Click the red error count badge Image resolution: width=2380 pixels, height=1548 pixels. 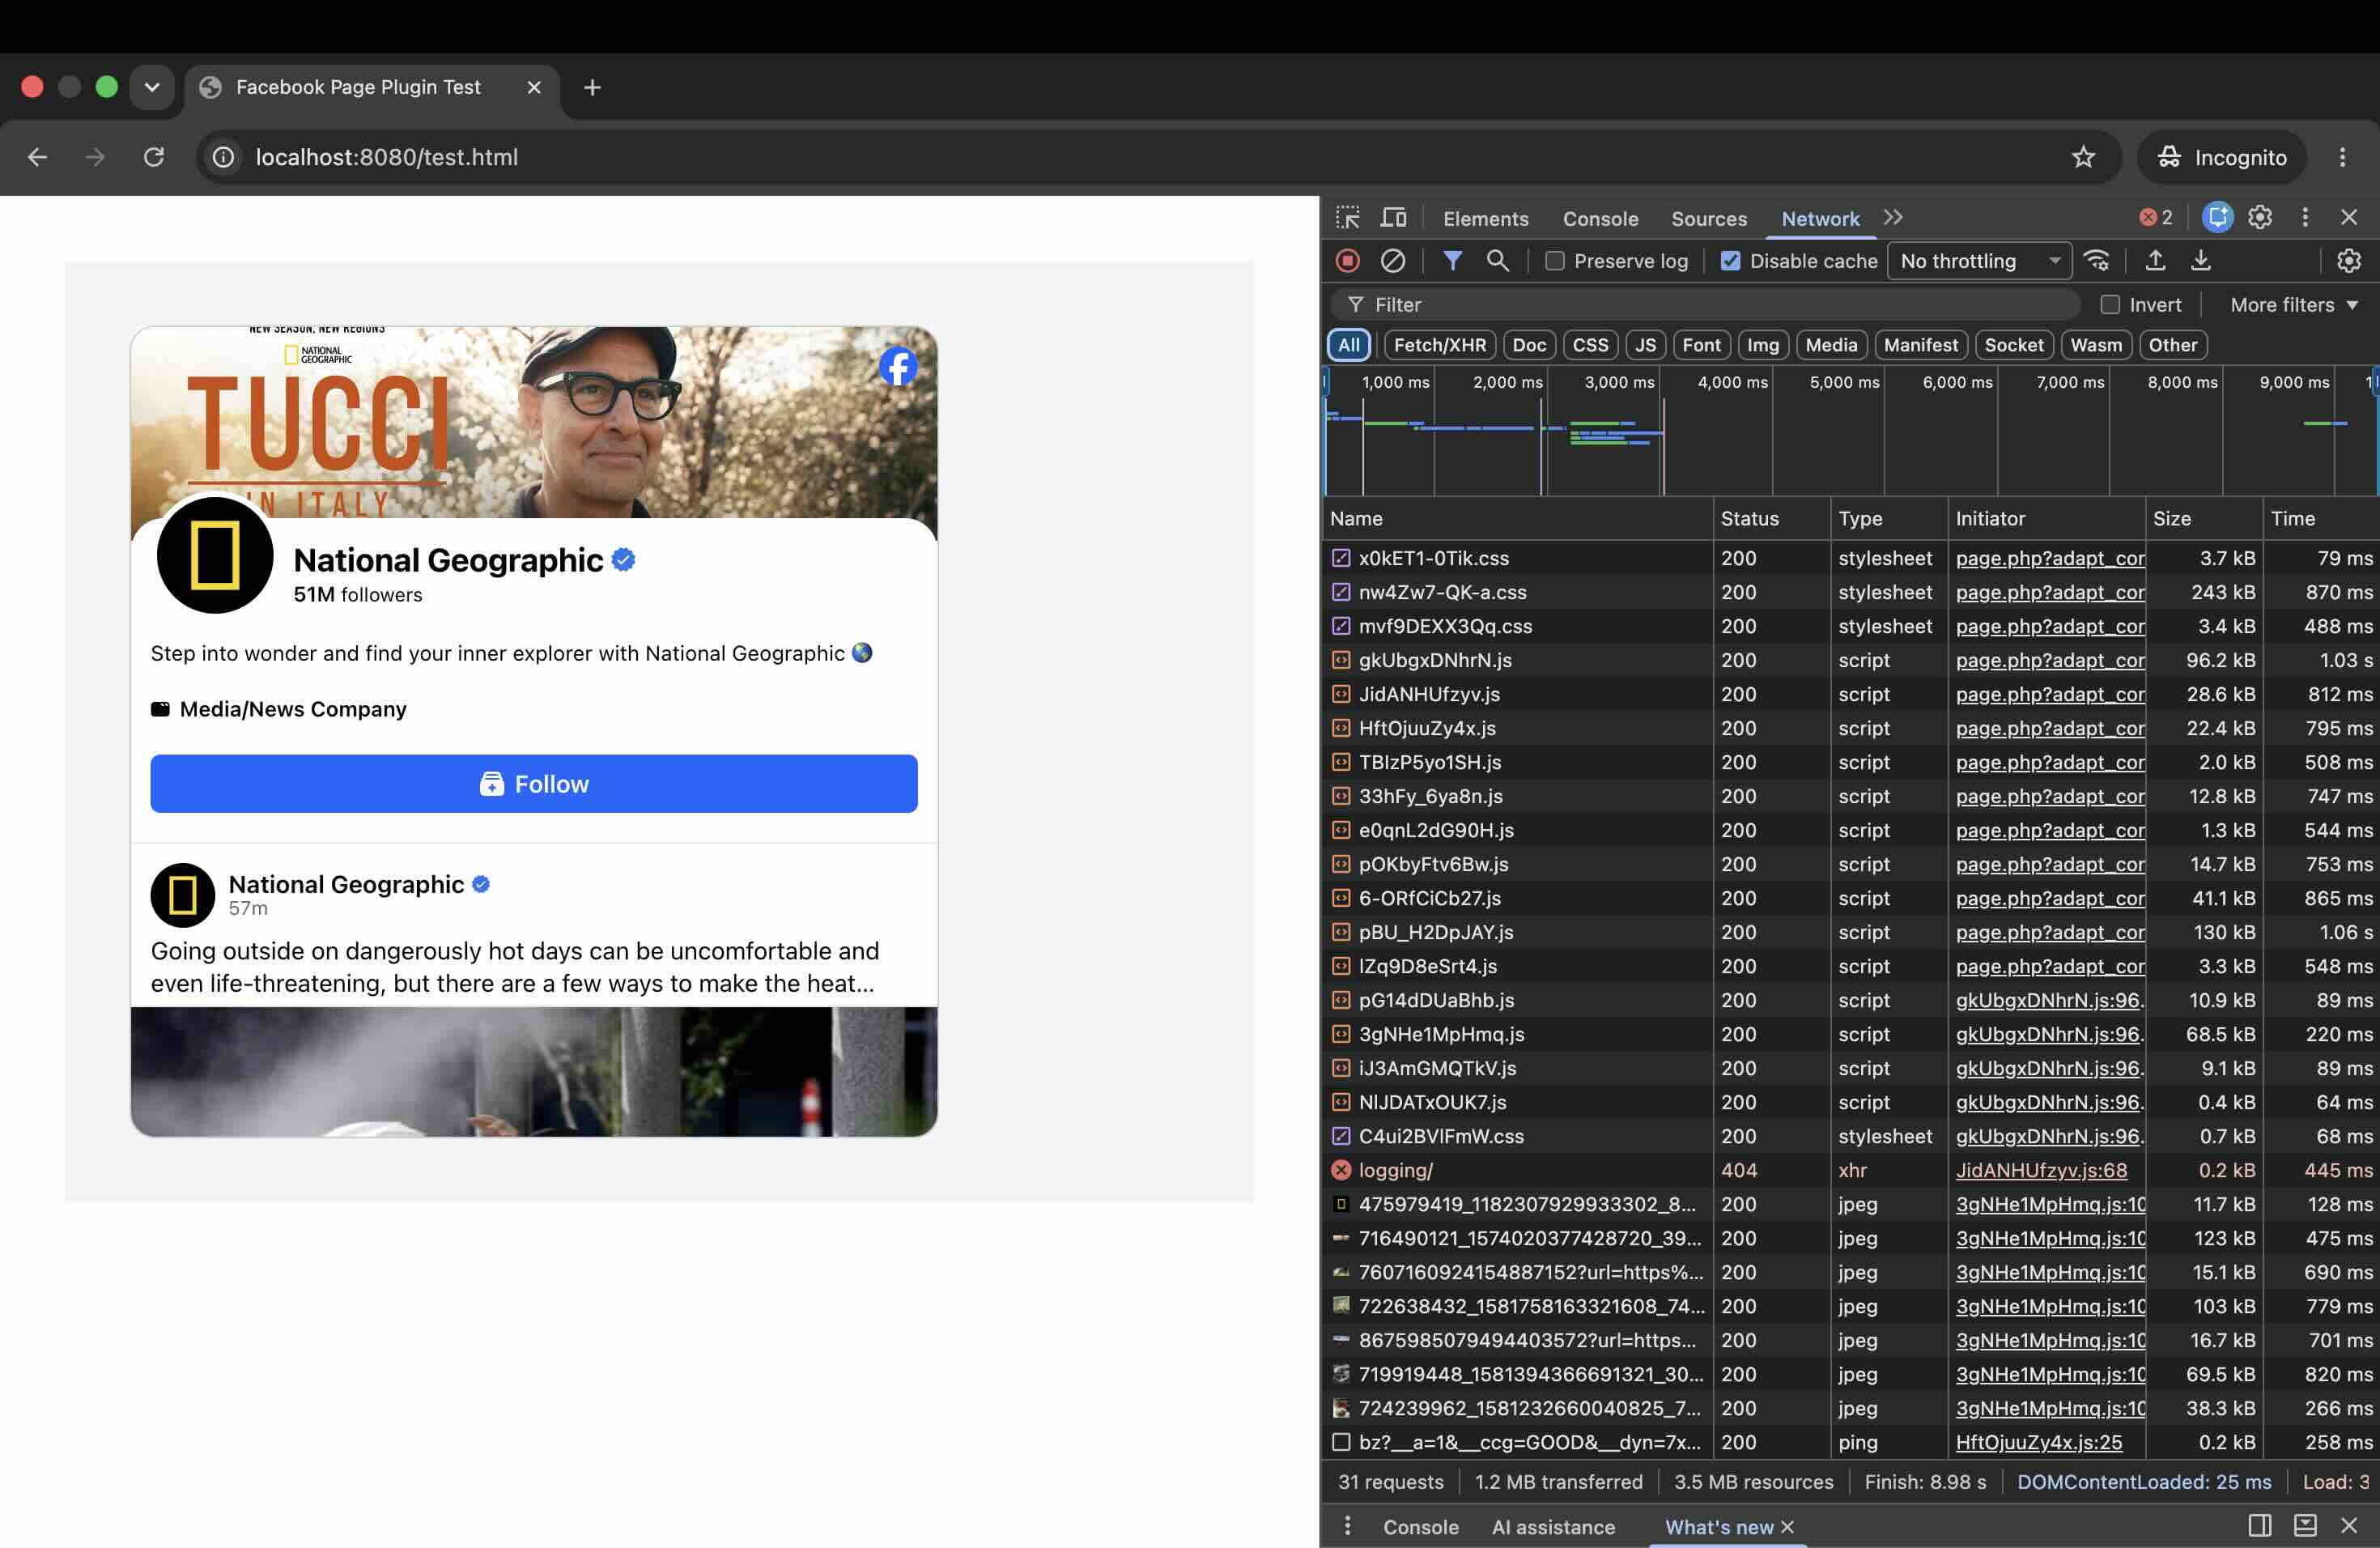2155,217
